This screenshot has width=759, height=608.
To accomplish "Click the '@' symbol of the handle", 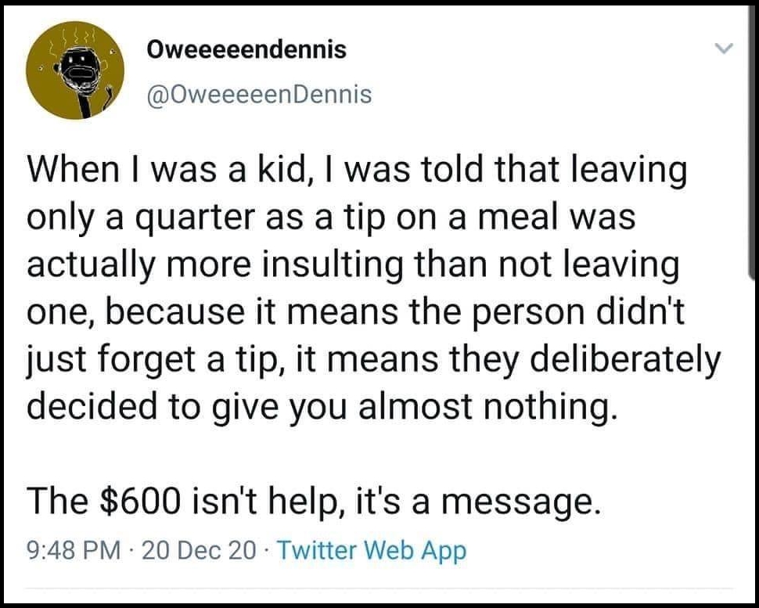I will [x=156, y=95].
